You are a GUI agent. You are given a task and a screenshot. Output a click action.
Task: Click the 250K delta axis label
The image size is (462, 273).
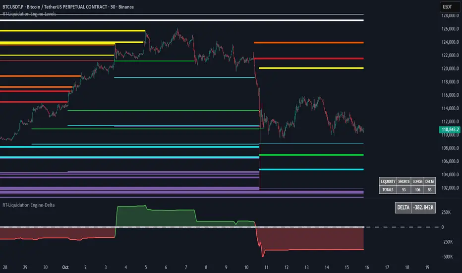(x=446, y=212)
